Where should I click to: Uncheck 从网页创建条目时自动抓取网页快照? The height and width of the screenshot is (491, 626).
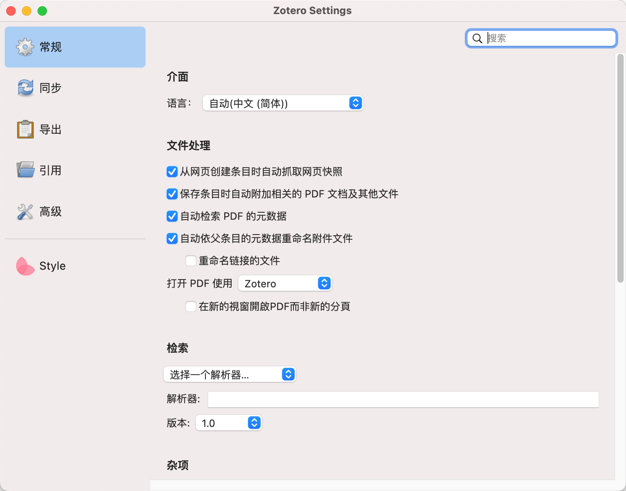click(x=172, y=172)
